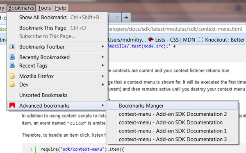Image resolution: width=246 pixels, height=153 pixels.
Task: Click the Recently Bookmarked query icon
Action: tap(12, 57)
